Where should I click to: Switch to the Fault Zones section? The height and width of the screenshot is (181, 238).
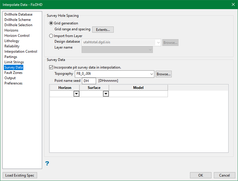14,73
